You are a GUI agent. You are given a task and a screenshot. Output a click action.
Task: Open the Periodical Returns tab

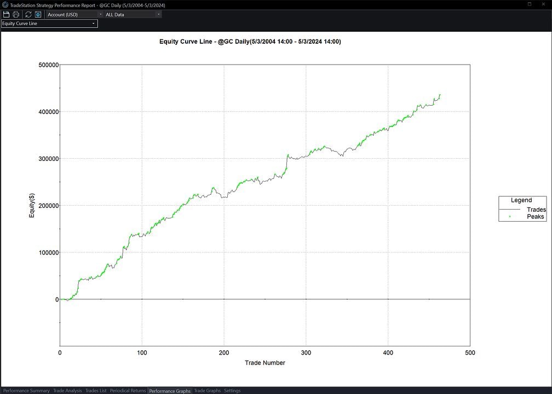tap(128, 391)
